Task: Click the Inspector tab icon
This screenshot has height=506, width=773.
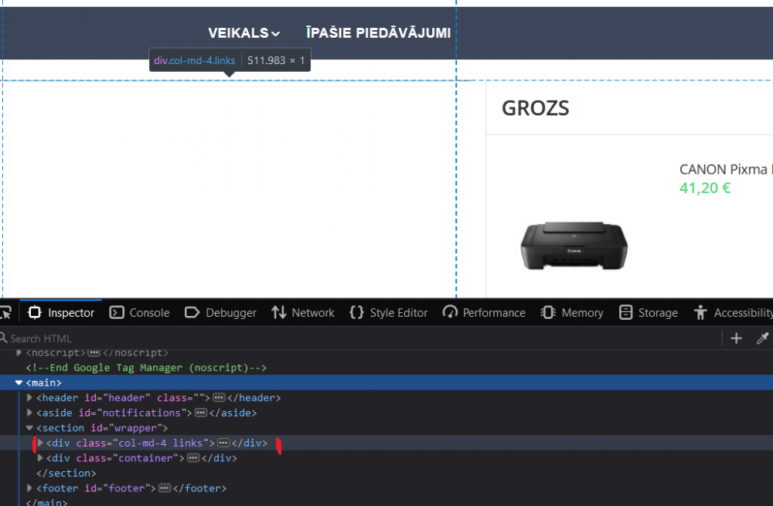Action: [35, 312]
